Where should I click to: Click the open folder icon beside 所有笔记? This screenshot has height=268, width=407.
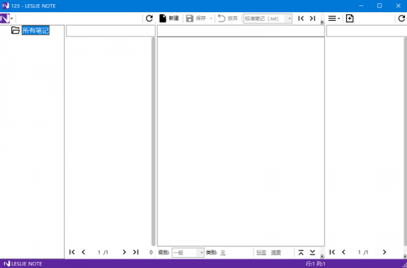(16, 30)
